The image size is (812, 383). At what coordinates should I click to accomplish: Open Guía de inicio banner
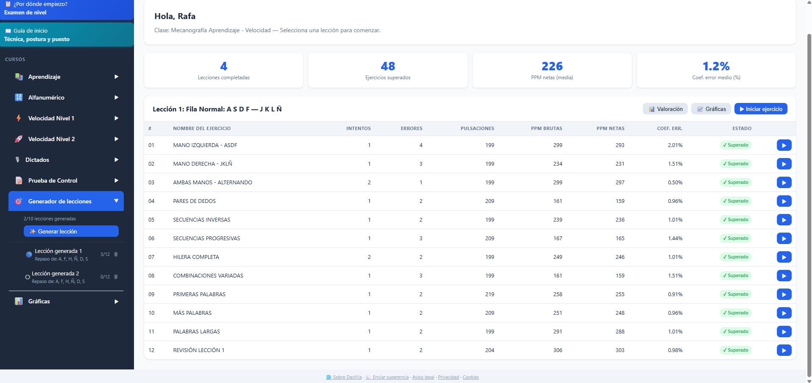tap(67, 35)
